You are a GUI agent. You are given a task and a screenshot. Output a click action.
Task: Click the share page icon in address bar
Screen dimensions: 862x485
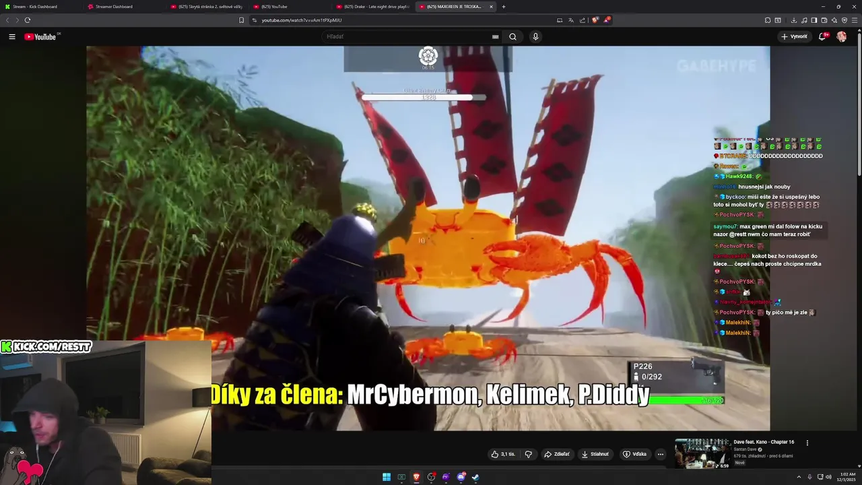(x=583, y=20)
